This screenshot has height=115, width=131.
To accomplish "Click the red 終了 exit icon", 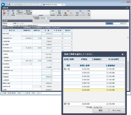I will point(4,13).
